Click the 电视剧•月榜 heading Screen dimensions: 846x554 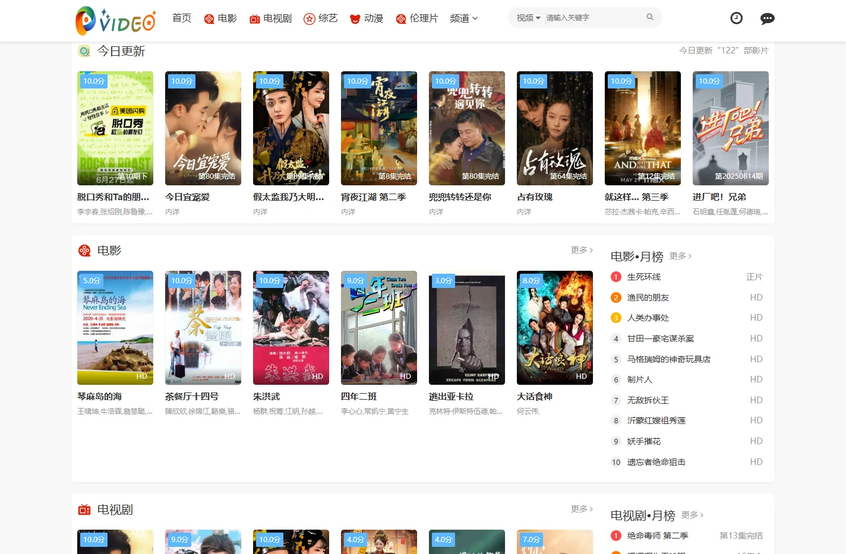click(643, 515)
